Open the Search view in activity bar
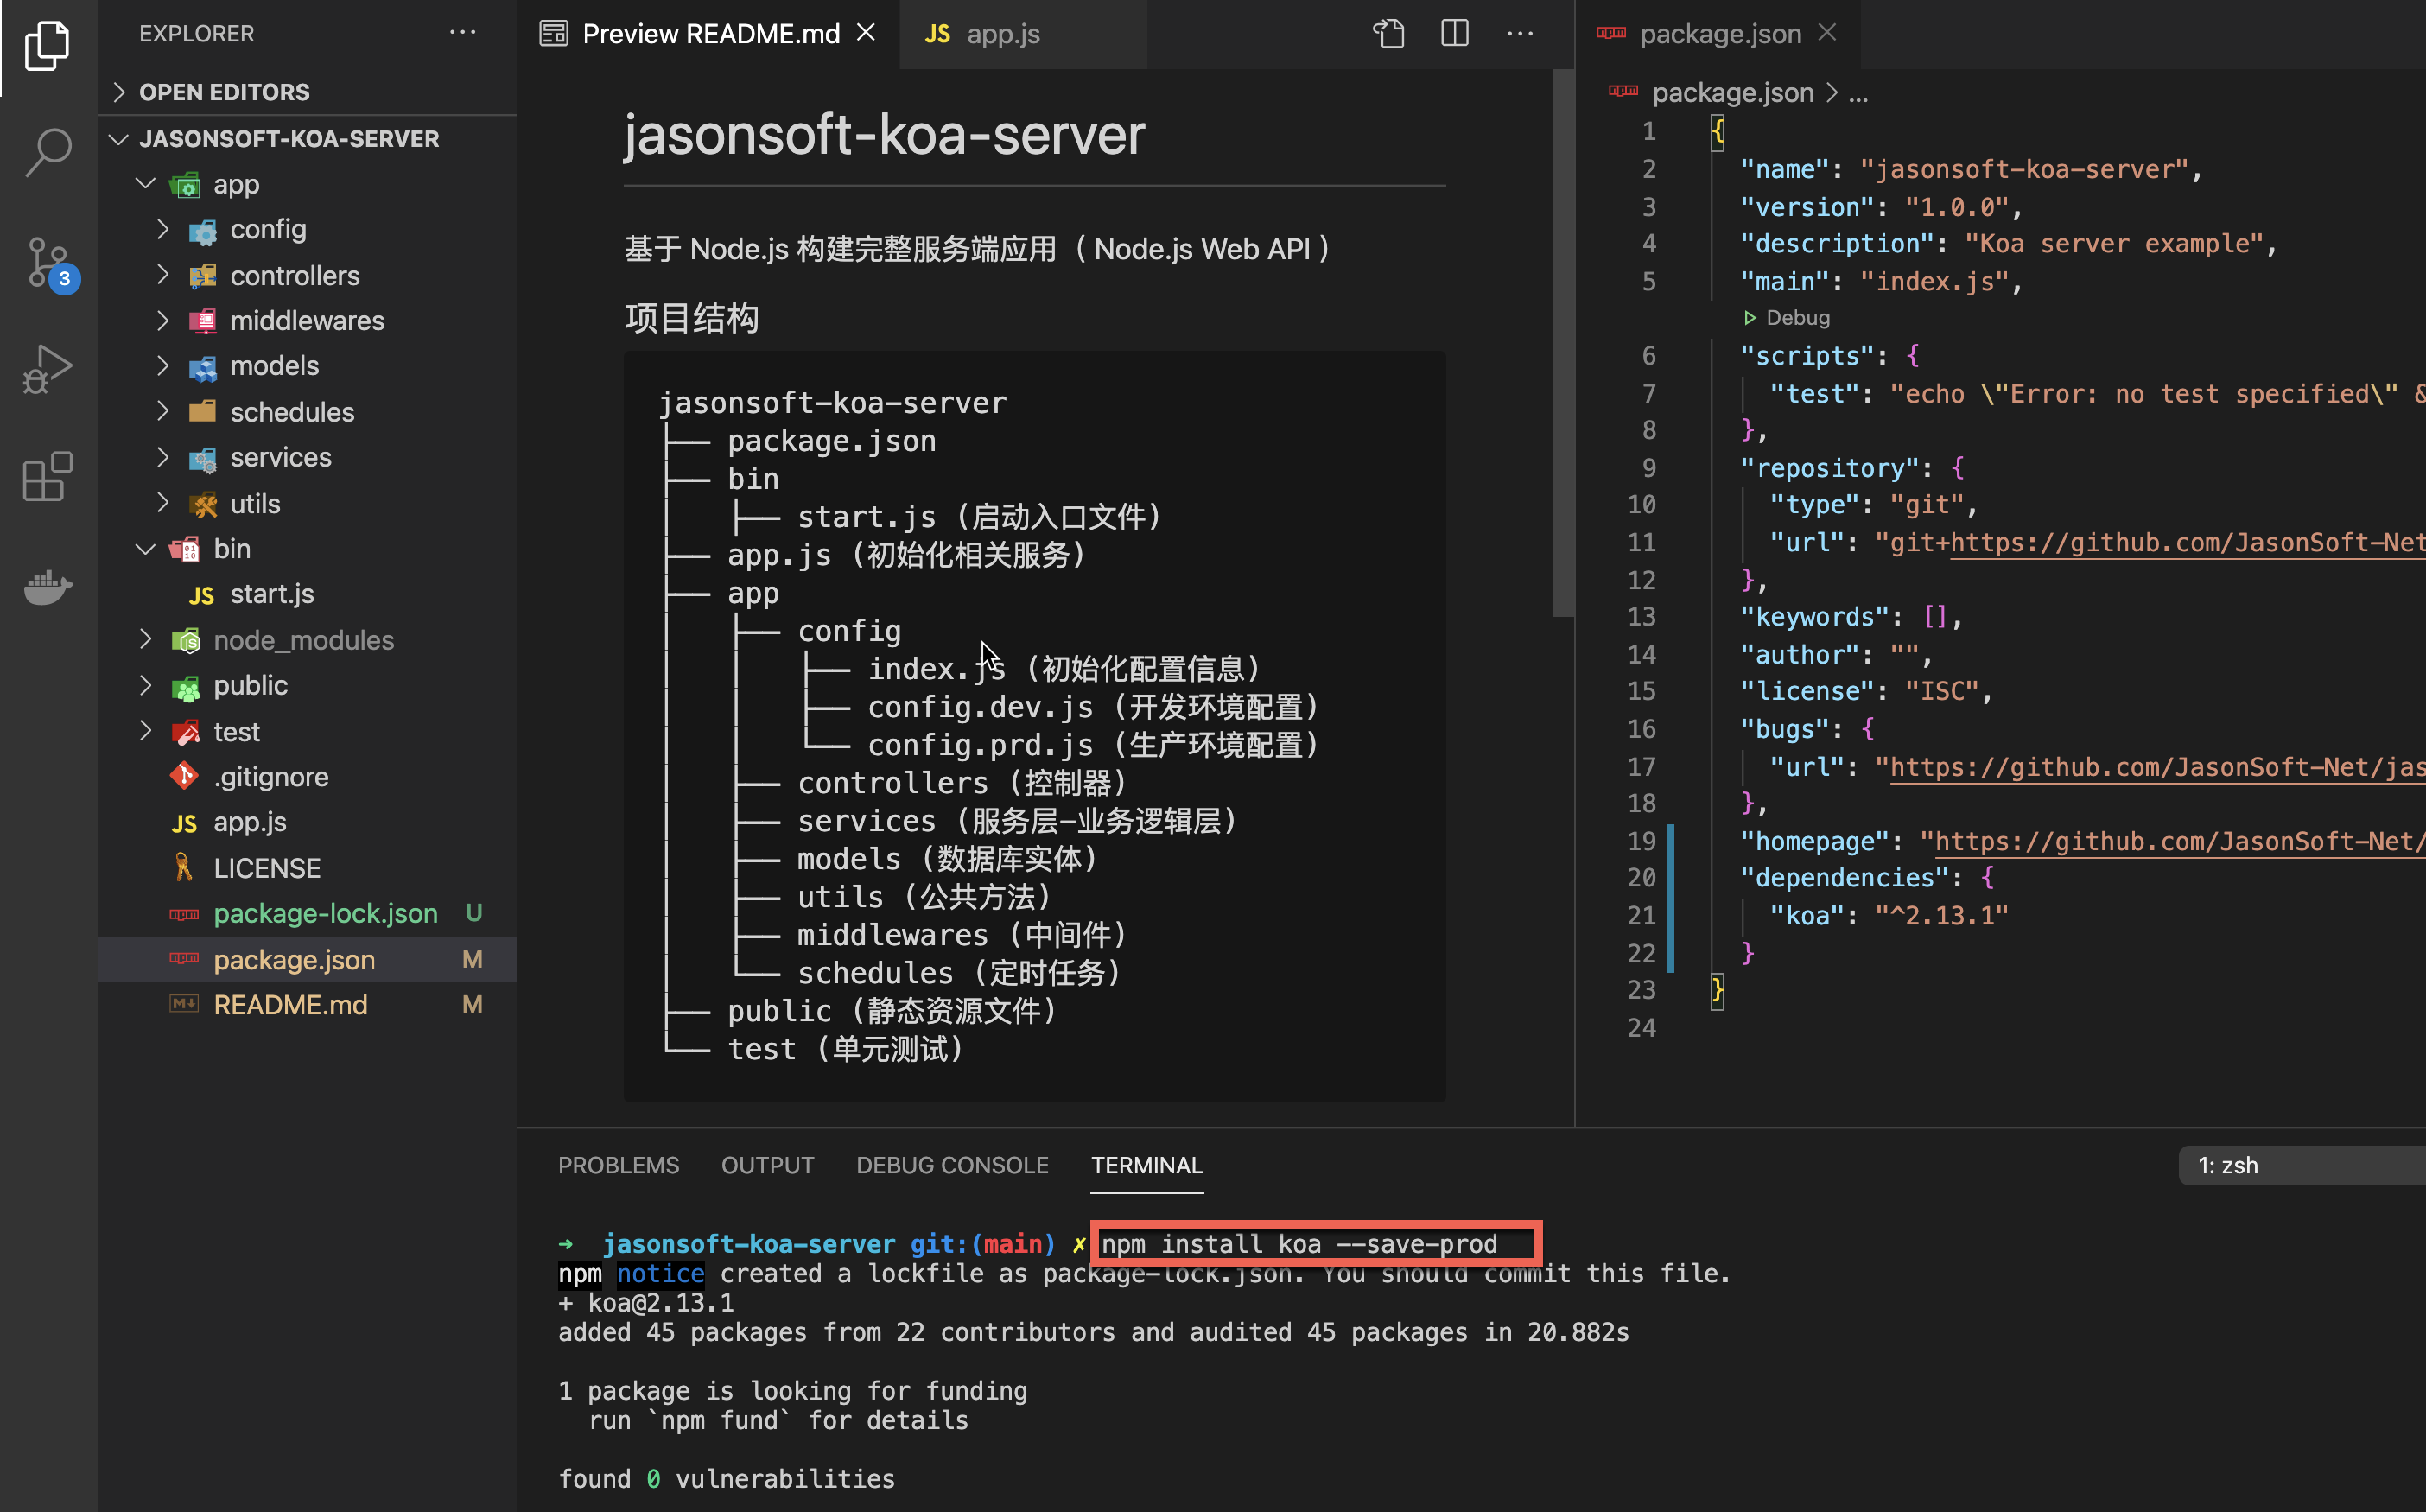Viewport: 2426px width, 1512px height. tap(48, 152)
